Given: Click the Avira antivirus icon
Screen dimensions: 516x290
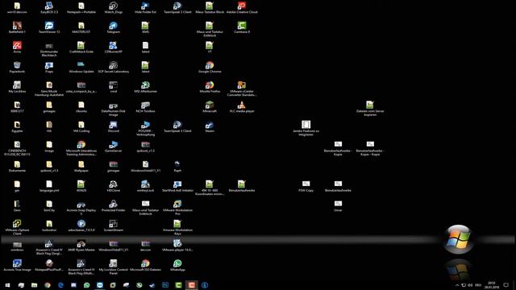Looking at the screenshot, I should pyautogui.click(x=17, y=47).
